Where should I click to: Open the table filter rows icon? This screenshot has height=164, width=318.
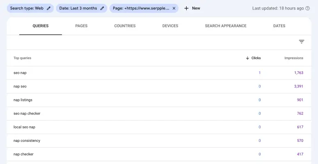pyautogui.click(x=302, y=42)
